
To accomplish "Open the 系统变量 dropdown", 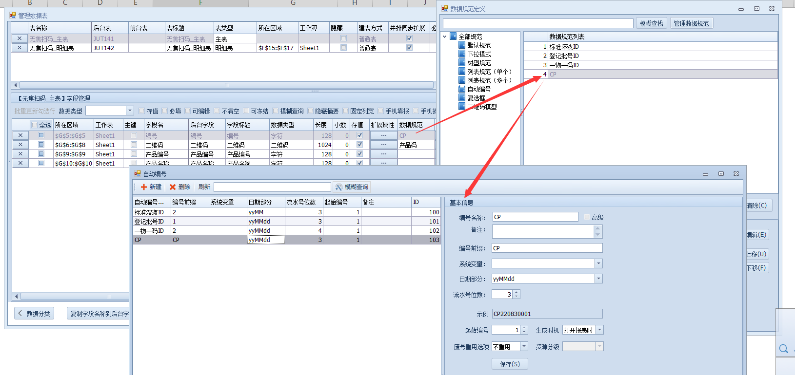I will 598,263.
